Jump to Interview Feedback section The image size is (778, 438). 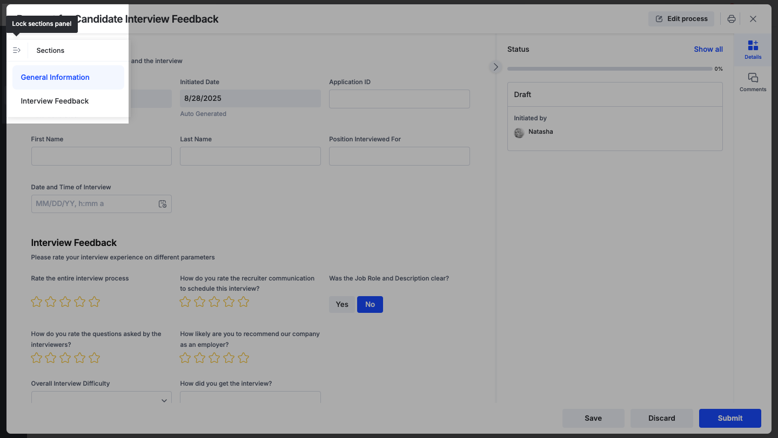point(55,101)
